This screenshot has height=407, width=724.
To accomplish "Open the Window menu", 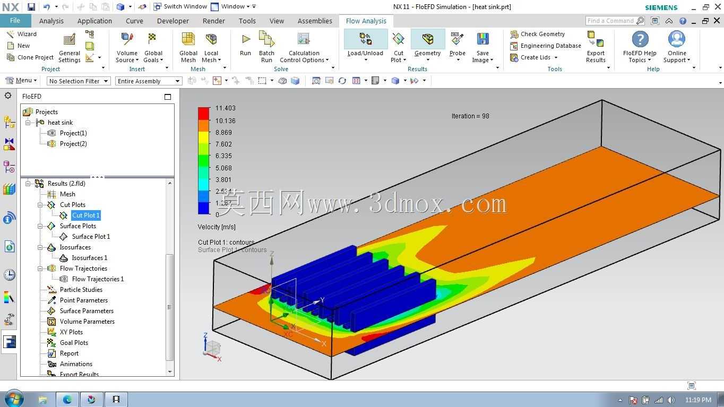I will click(x=232, y=6).
